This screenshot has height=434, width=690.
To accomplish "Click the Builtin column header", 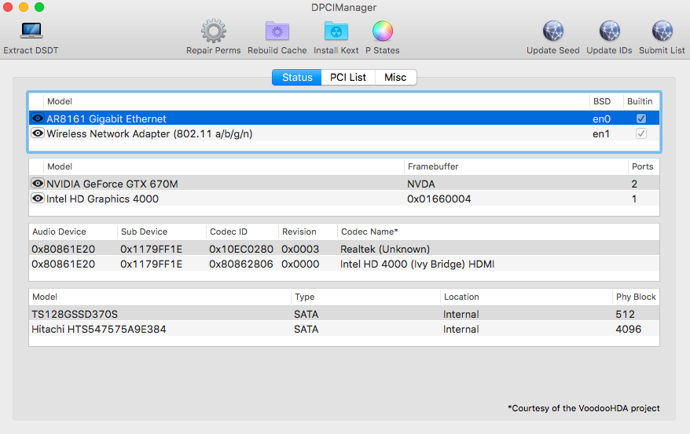I will (640, 101).
